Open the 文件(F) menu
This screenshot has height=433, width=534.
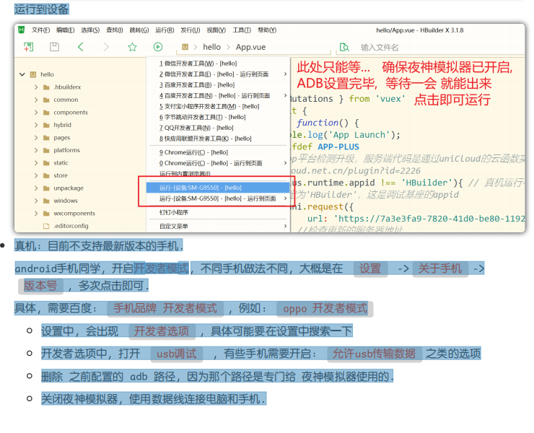click(41, 30)
